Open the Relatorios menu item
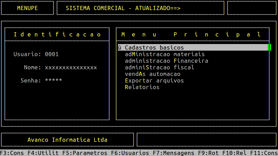 142,87
